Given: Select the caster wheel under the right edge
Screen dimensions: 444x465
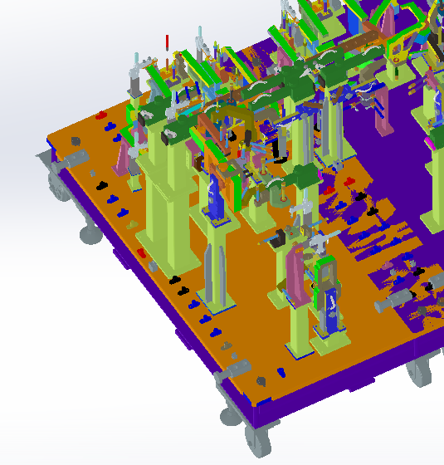Looking at the screenshot, I should click(x=419, y=372).
